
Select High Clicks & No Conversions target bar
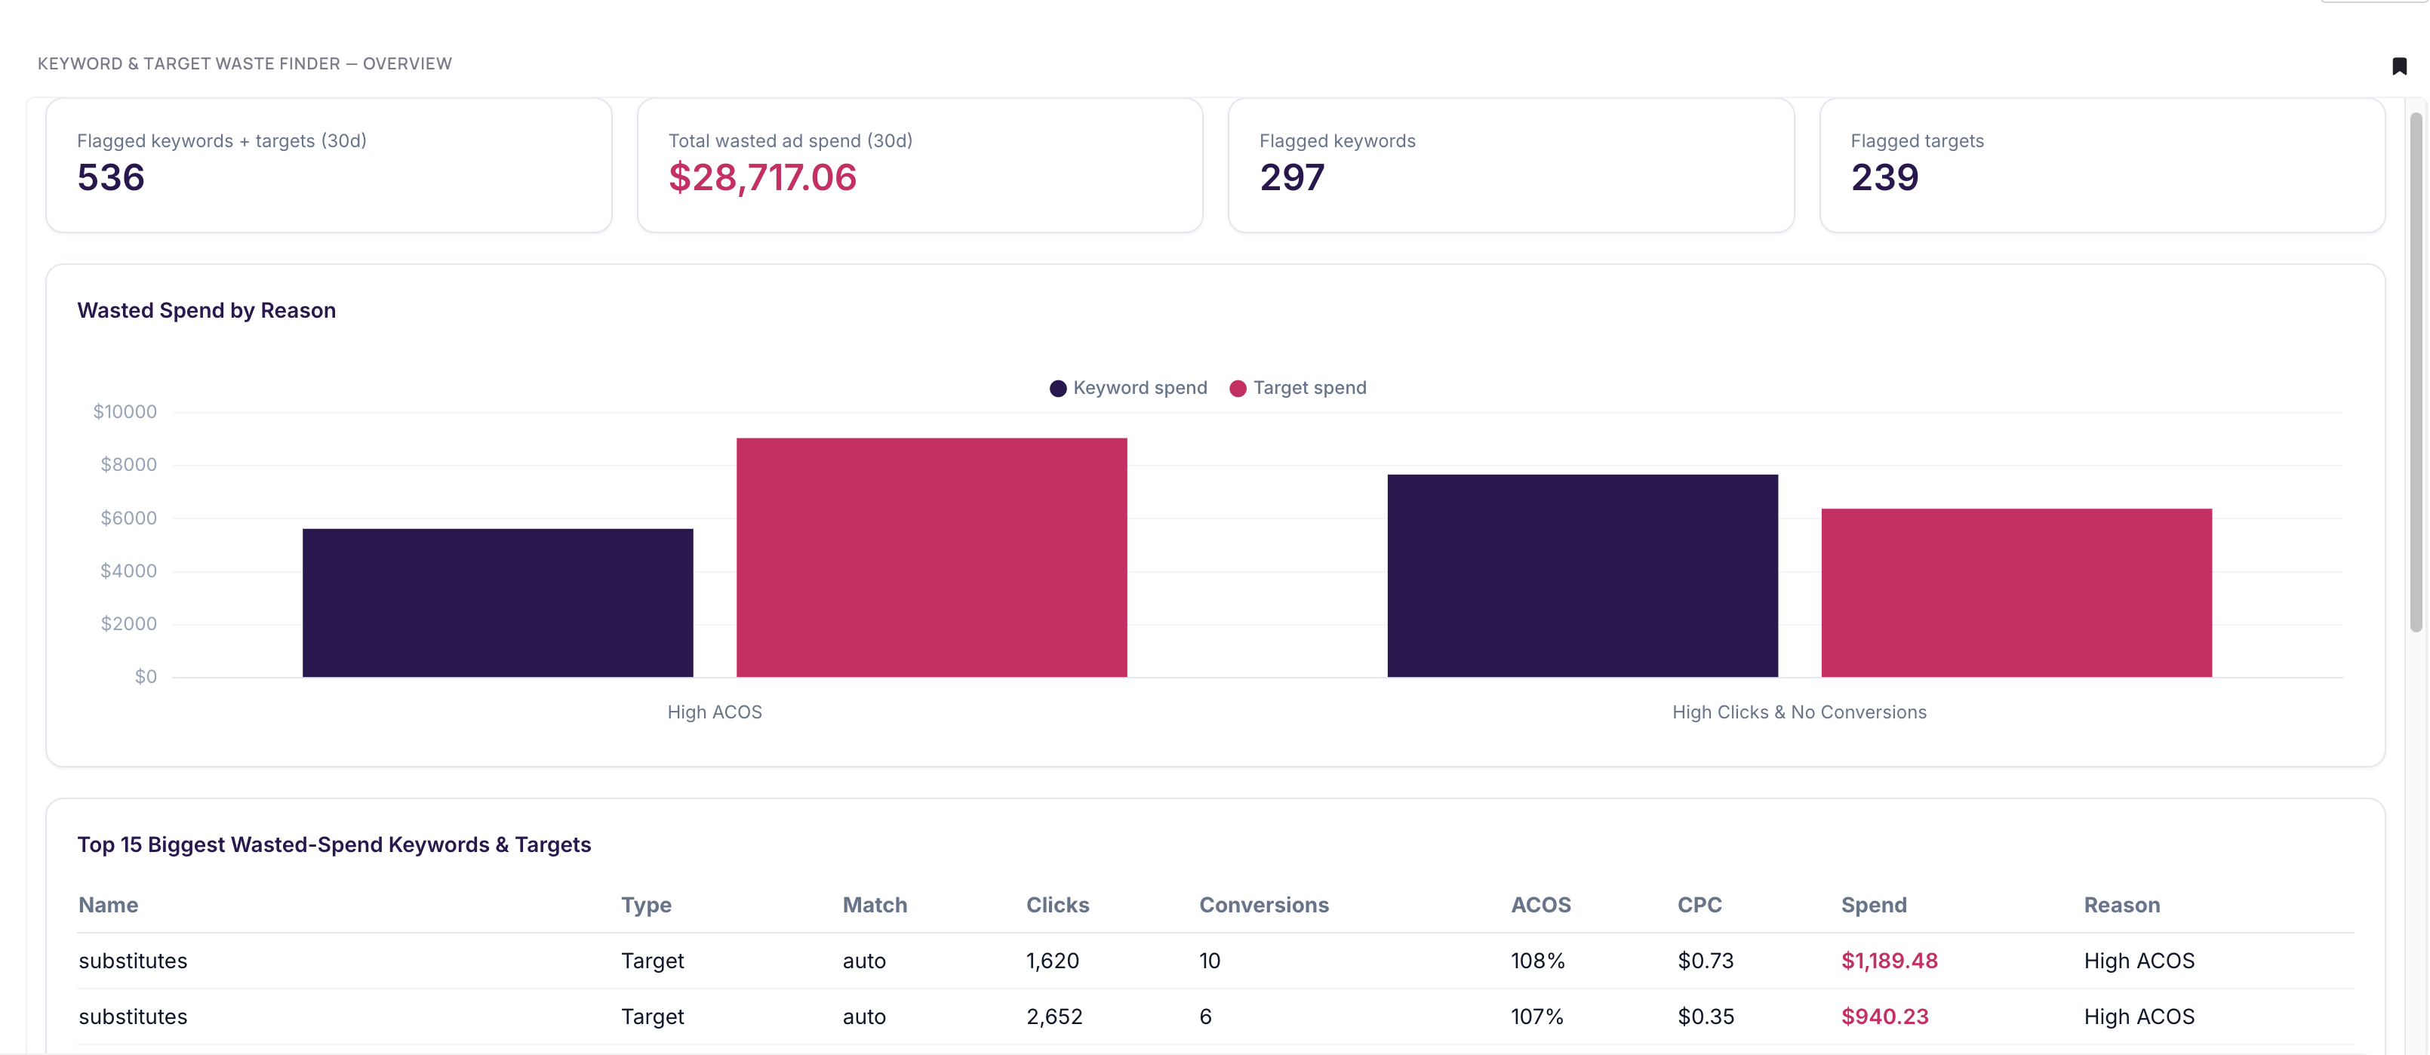[2016, 592]
